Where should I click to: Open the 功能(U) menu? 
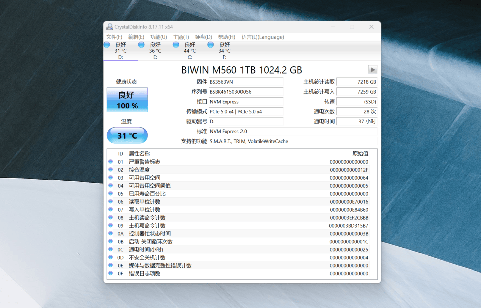coord(159,37)
